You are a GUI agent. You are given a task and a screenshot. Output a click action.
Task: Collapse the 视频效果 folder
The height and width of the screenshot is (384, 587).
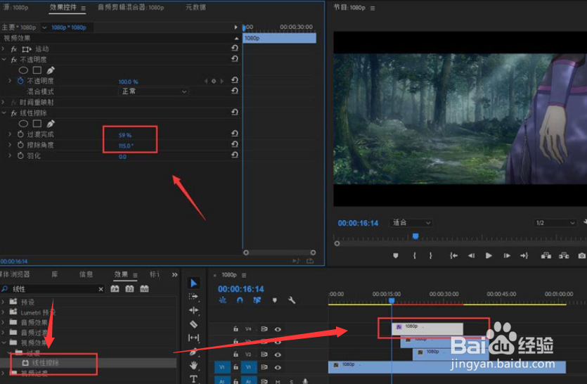4,343
